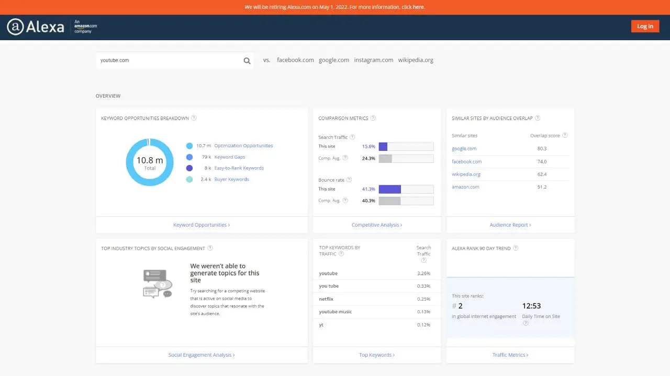Click the 12:53 daily time value
The height and width of the screenshot is (376, 670).
pos(531,306)
